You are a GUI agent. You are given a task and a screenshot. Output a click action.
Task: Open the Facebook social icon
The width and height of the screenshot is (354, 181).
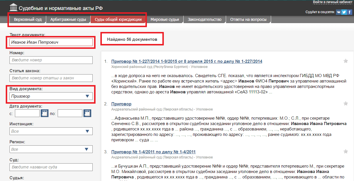(x=349, y=12)
